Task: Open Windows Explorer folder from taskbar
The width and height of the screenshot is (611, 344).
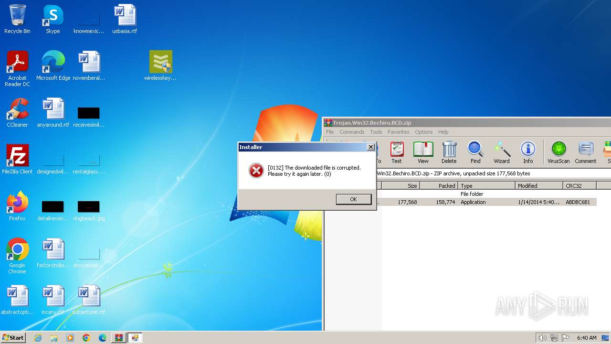Action: point(54,338)
